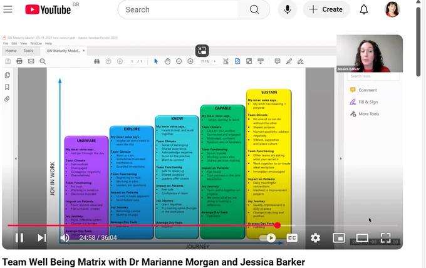
Task: Open the notifications bell
Action: coord(364,9)
